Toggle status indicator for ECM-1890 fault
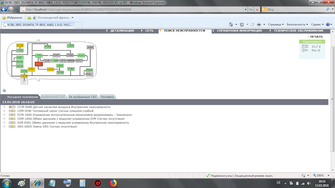335x188 pixels. (12, 115)
